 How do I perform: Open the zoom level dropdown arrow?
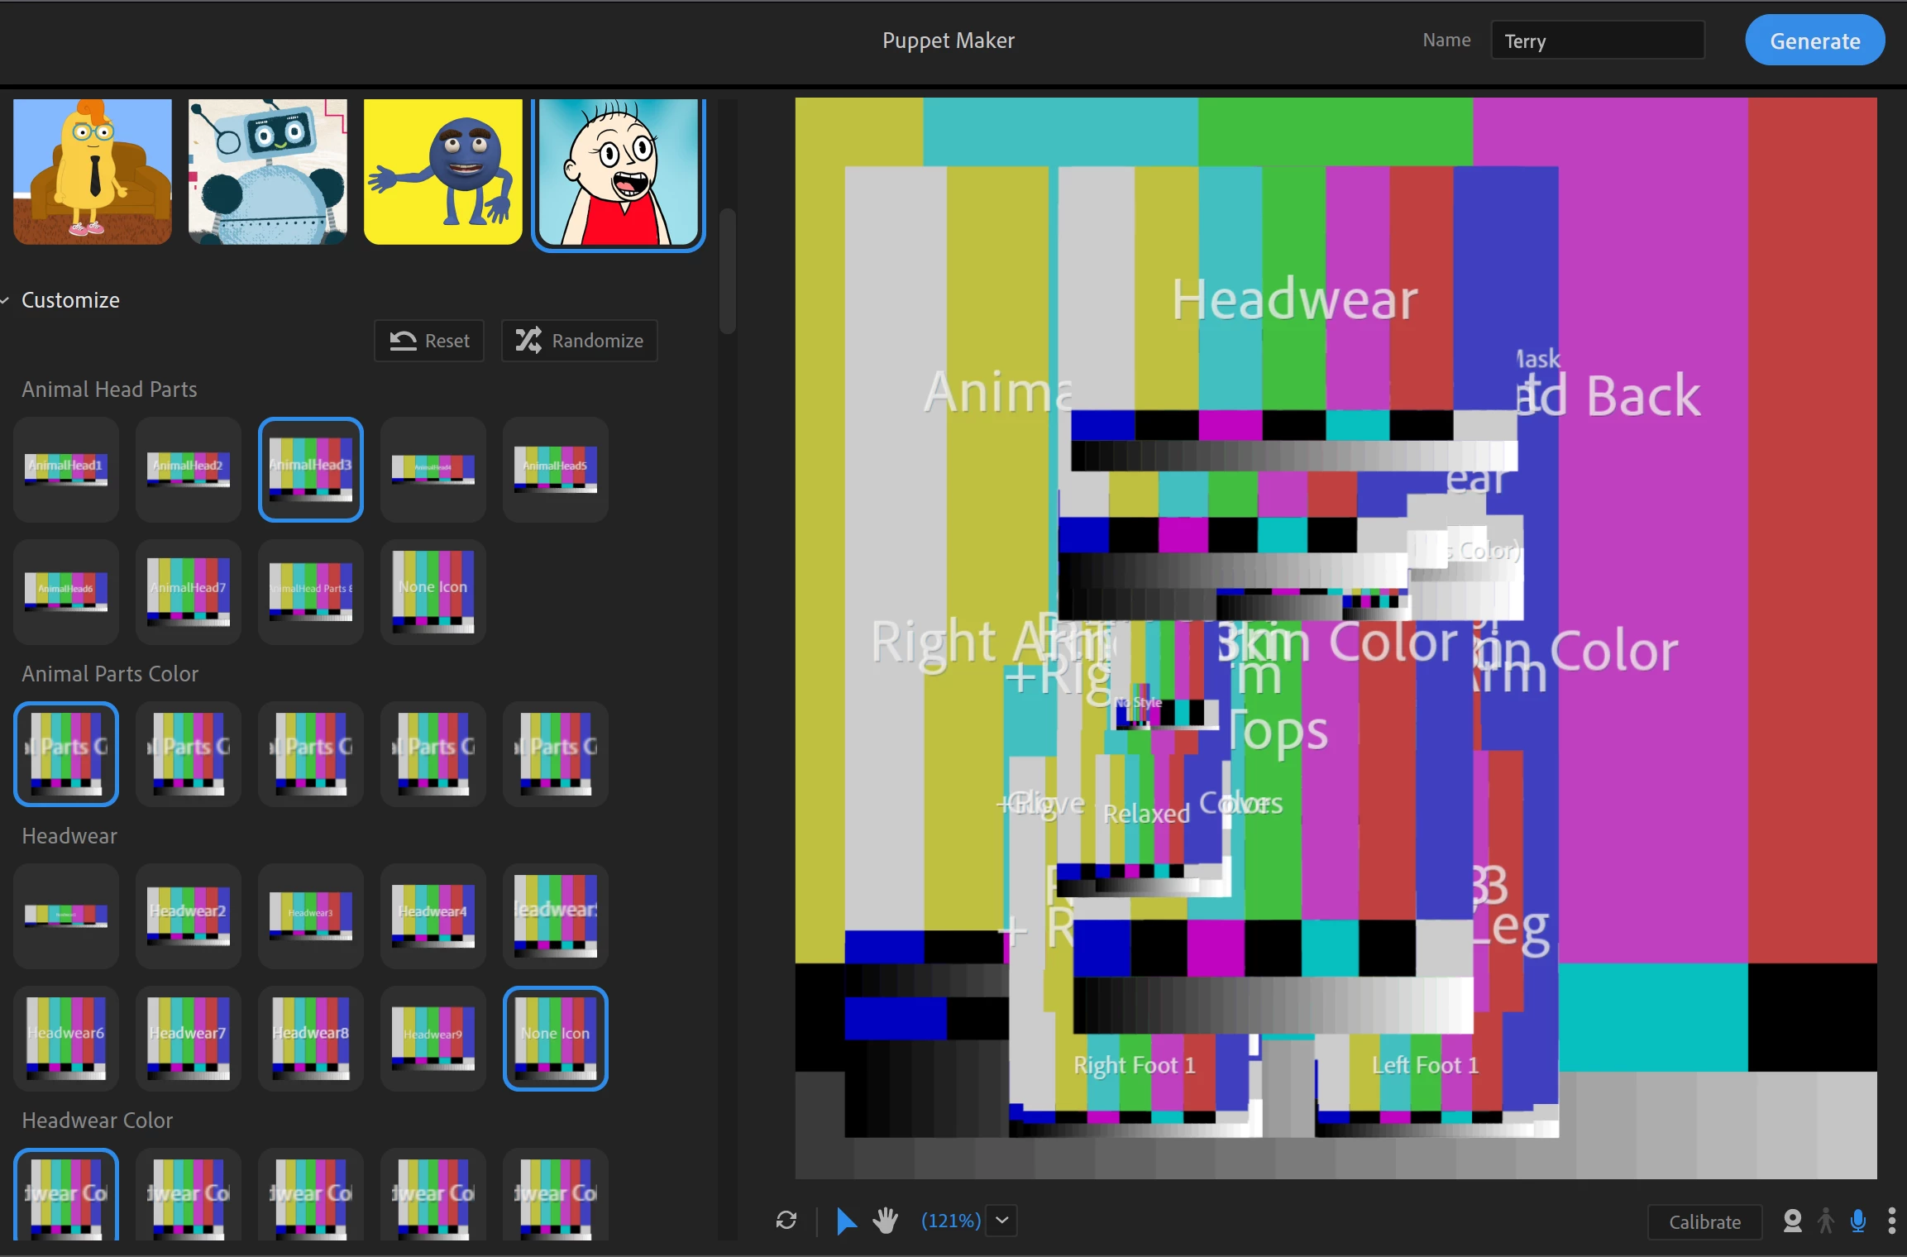point(1001,1220)
